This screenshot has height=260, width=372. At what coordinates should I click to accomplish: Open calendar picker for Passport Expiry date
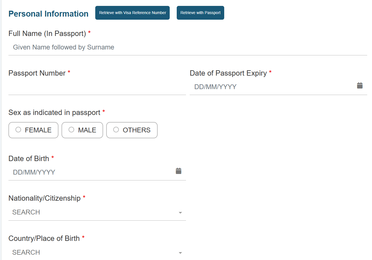tap(360, 86)
